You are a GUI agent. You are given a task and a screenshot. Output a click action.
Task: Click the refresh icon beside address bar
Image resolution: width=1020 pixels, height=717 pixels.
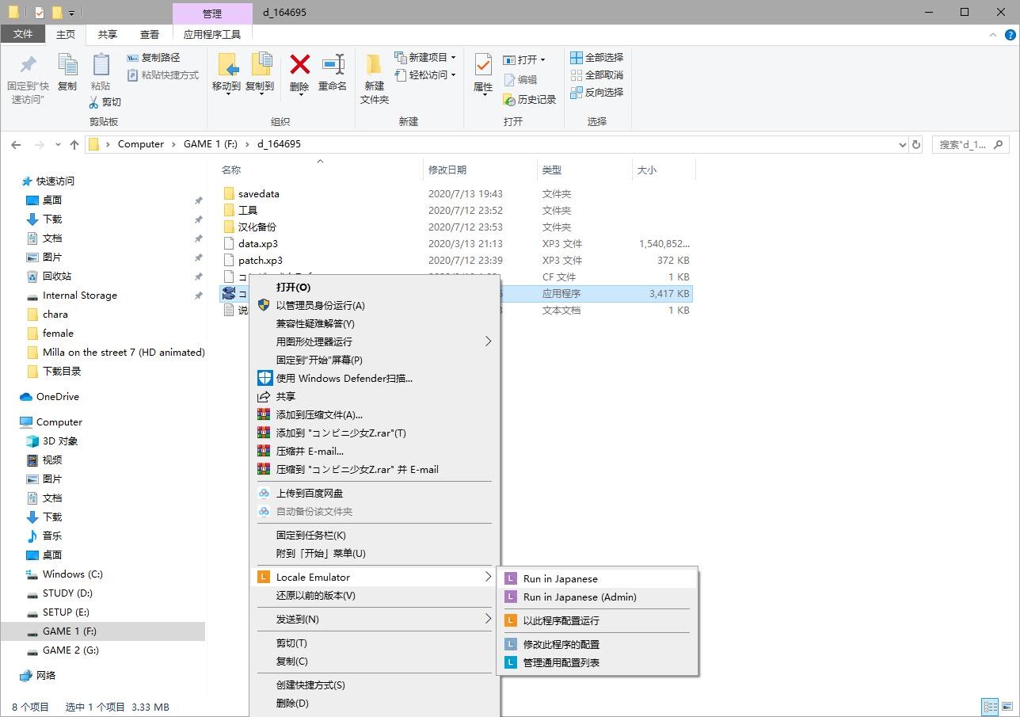(x=916, y=144)
